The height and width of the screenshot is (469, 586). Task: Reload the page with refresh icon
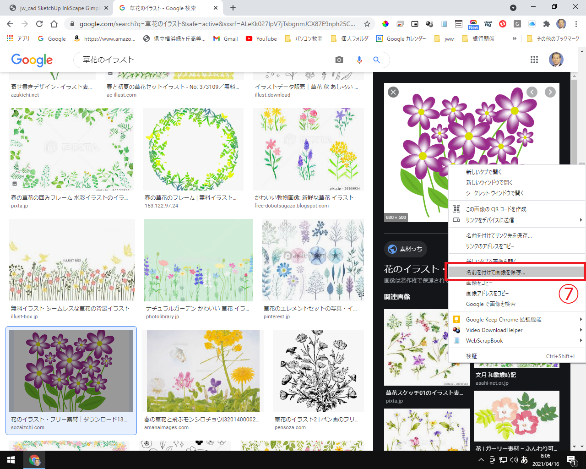[x=39, y=24]
